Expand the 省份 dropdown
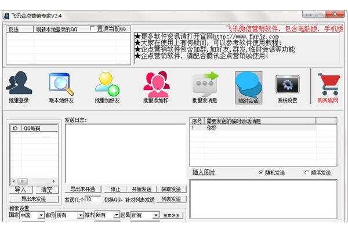 pos(81,215)
